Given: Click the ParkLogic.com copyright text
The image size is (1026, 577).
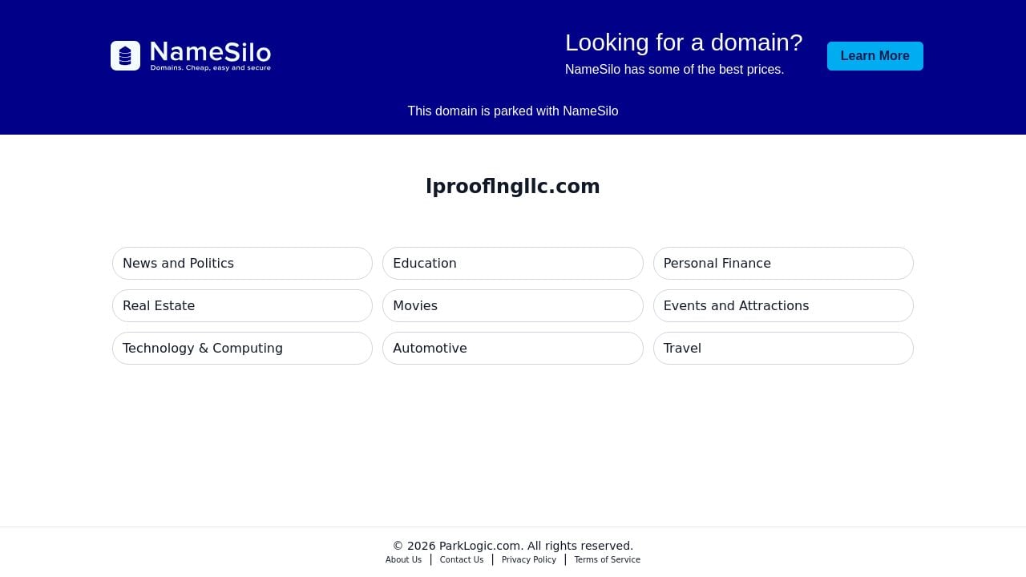Looking at the screenshot, I should (513, 546).
